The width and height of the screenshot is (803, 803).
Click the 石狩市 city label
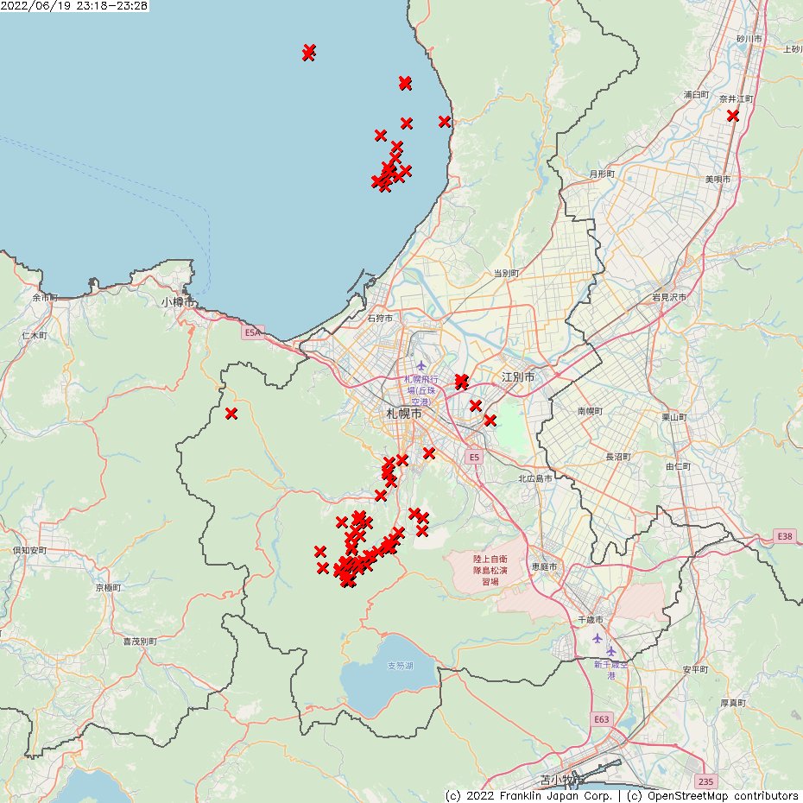coord(380,318)
